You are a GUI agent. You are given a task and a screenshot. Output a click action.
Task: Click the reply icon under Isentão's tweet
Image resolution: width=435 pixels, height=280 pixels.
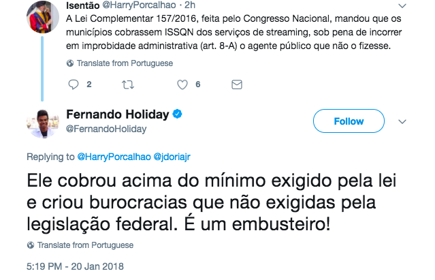coord(74,85)
